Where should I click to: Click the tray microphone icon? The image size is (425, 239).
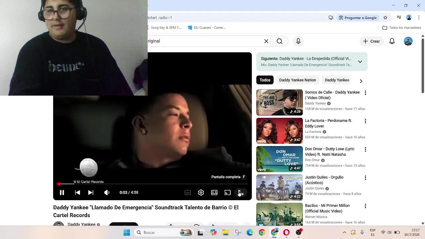362,233
